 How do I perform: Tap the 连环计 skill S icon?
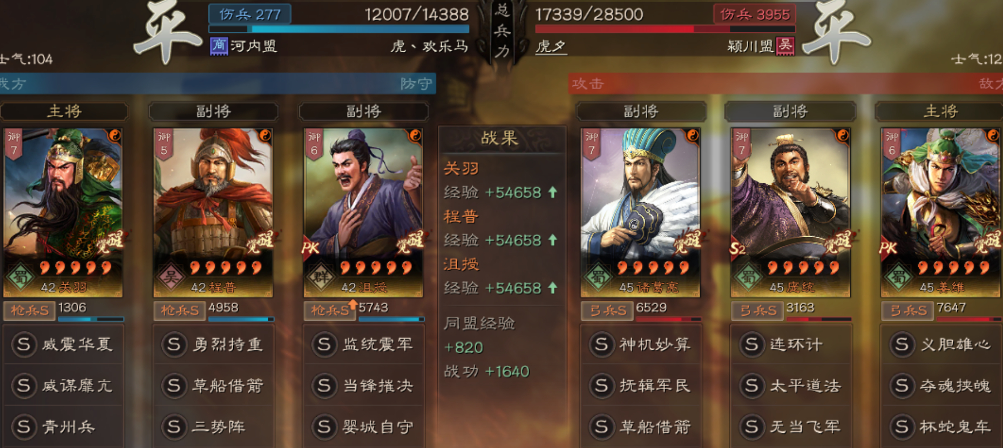click(751, 344)
